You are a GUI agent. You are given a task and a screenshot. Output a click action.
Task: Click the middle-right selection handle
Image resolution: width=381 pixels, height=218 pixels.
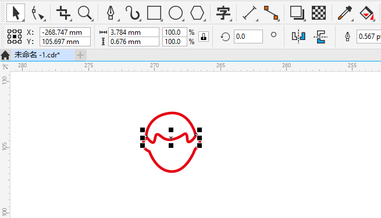click(x=200, y=138)
